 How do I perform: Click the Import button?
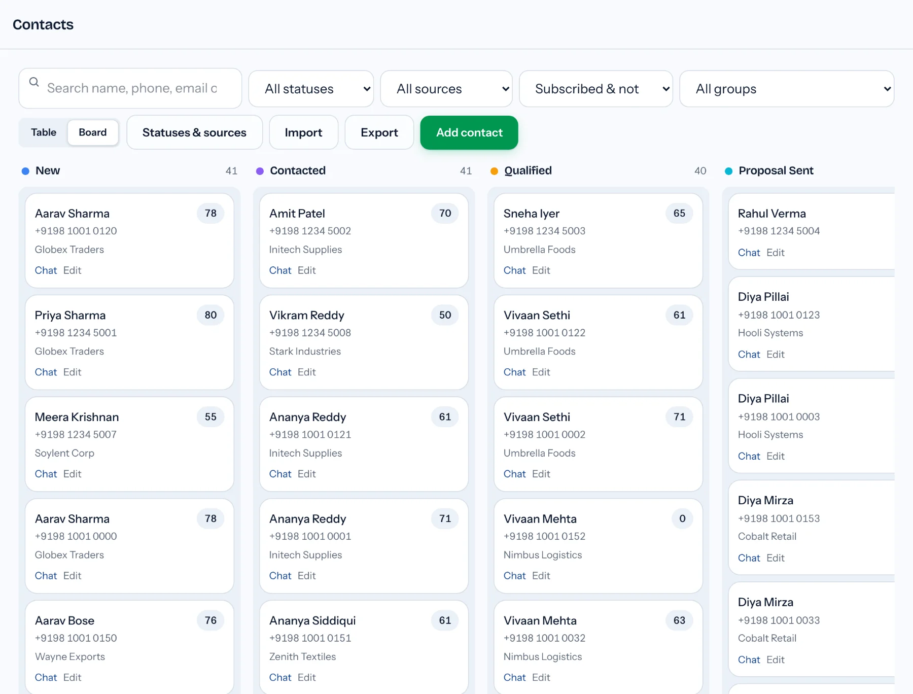[x=303, y=132]
